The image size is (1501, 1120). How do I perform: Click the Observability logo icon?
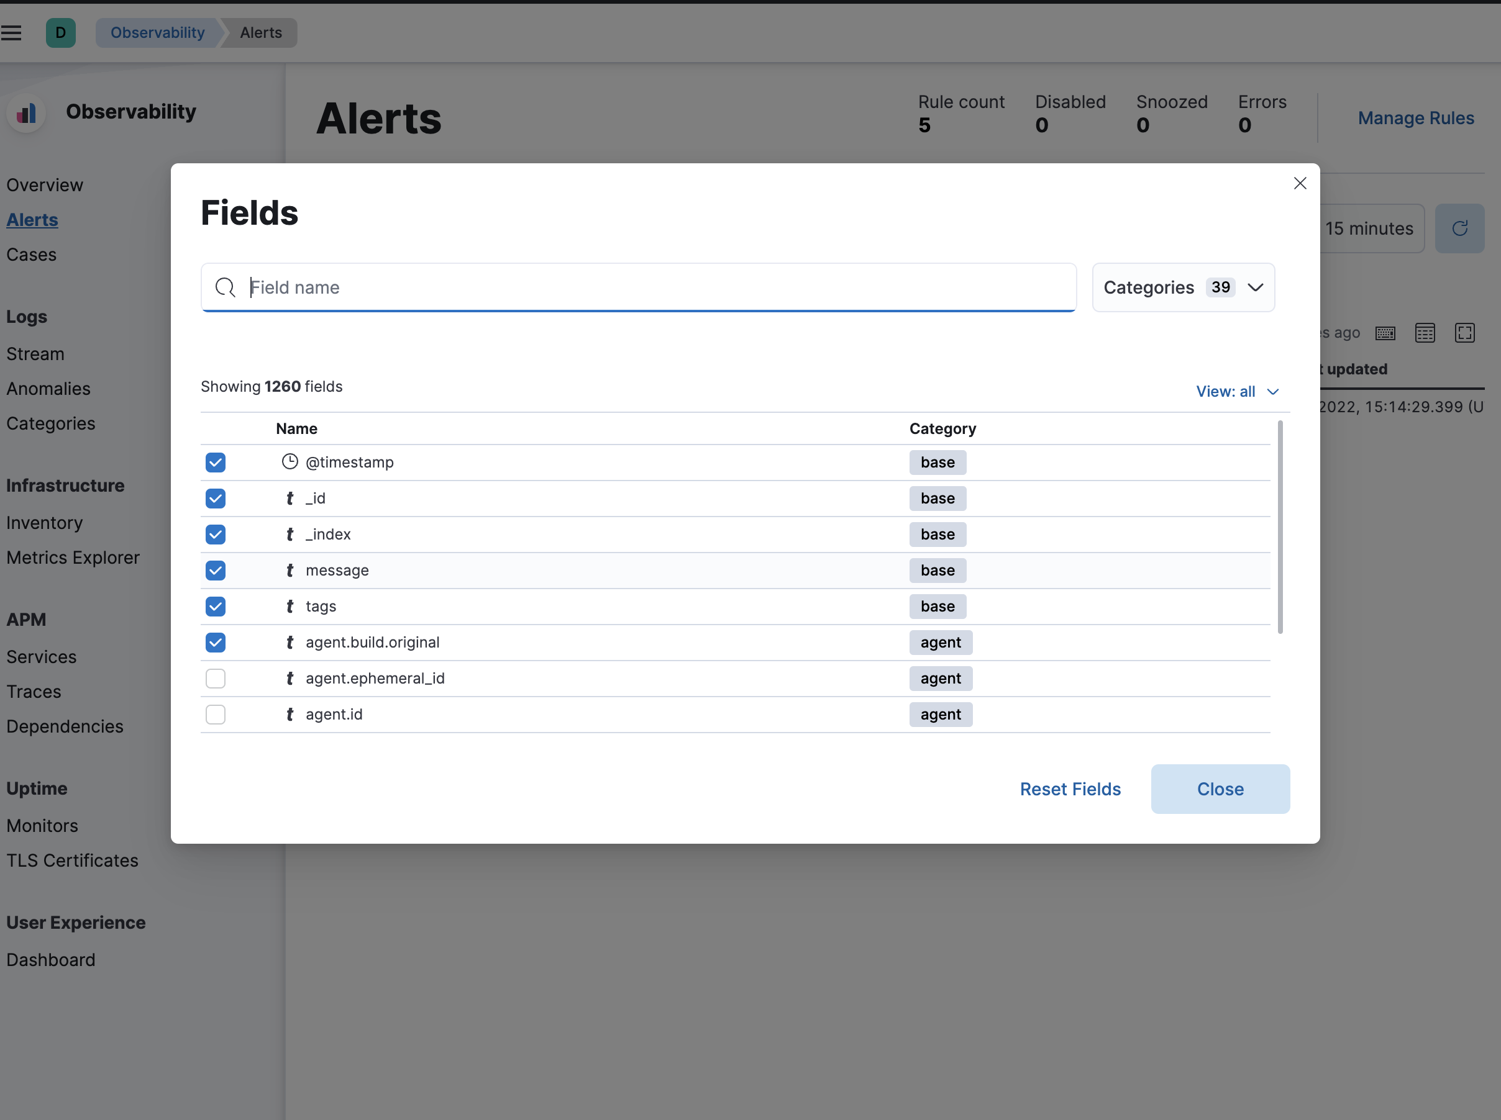[25, 112]
